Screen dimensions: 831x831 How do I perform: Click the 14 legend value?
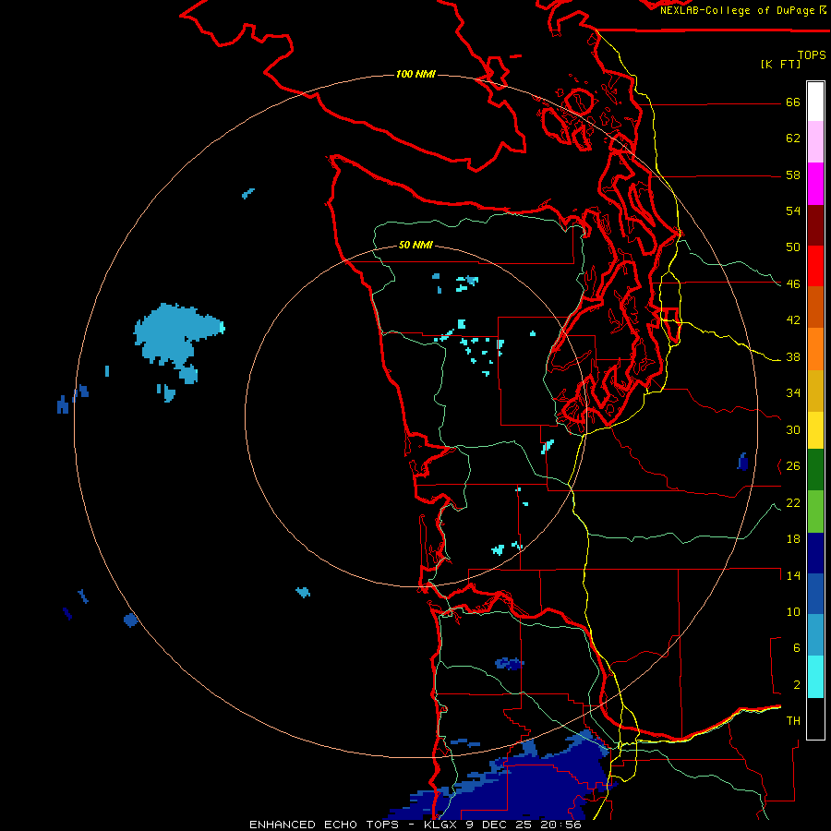(x=793, y=575)
